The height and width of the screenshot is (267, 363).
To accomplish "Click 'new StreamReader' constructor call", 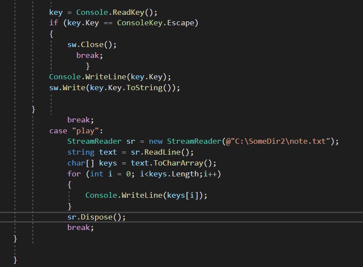I will pyautogui.click(x=185, y=141).
